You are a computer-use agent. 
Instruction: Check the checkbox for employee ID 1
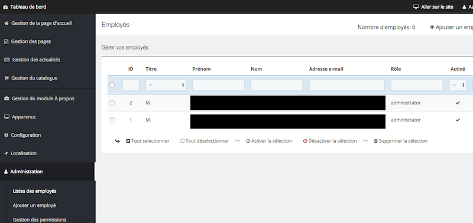(112, 120)
